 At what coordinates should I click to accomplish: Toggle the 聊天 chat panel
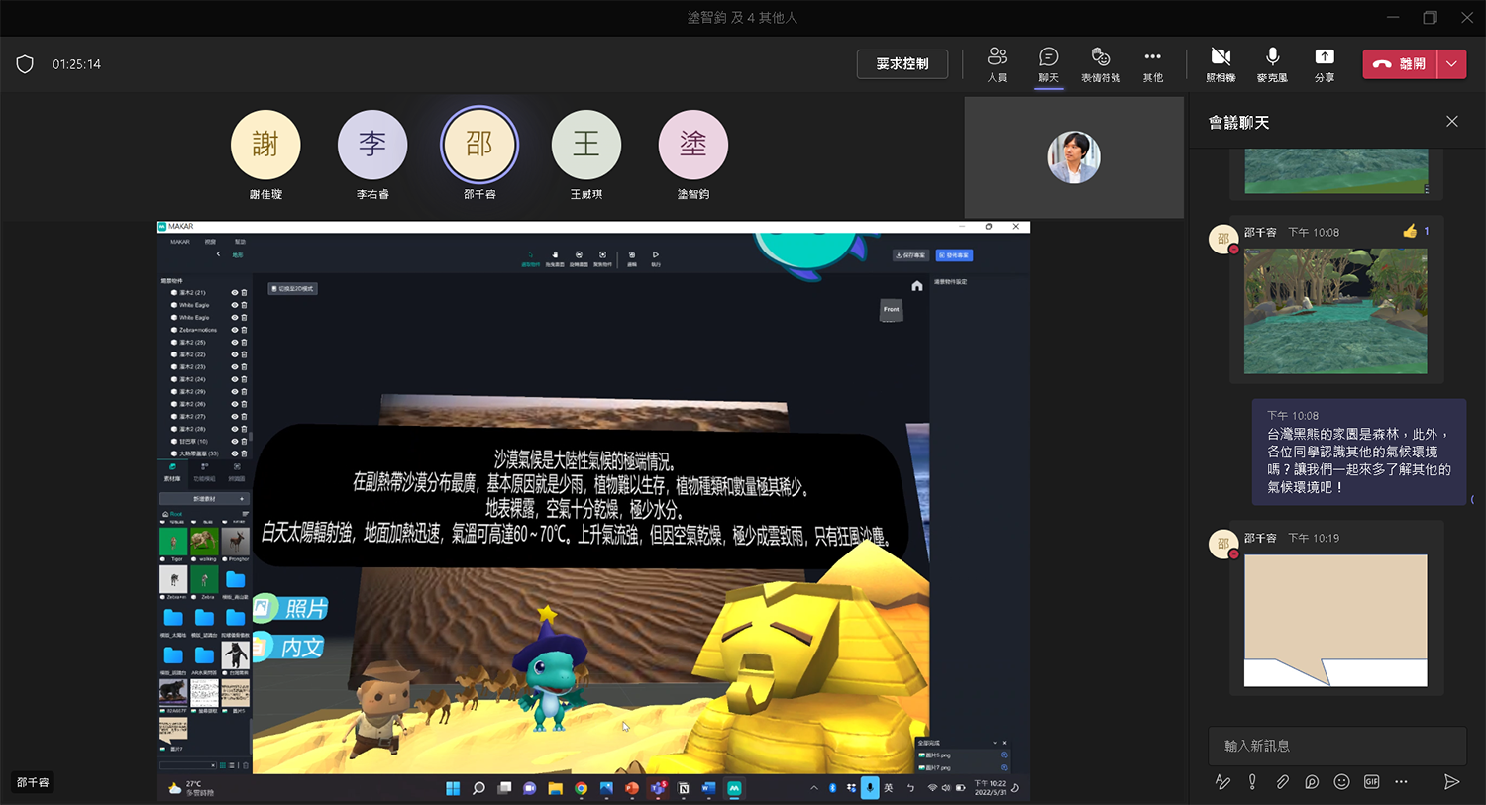tap(1048, 63)
